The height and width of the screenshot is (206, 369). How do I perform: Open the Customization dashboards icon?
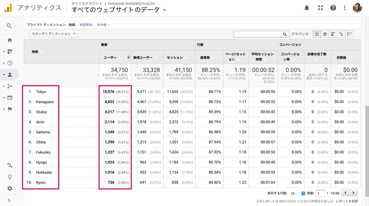[10, 52]
